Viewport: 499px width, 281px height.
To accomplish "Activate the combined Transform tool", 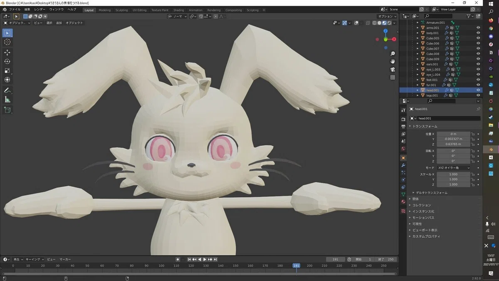I will (x=7, y=80).
